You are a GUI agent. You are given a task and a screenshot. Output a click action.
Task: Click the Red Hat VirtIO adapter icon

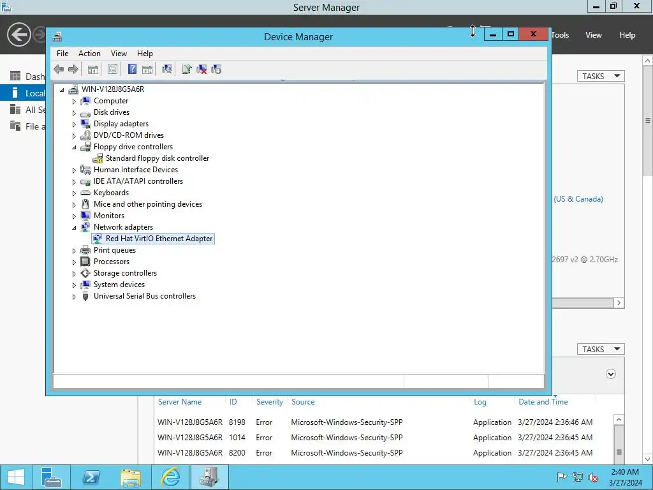coord(98,239)
